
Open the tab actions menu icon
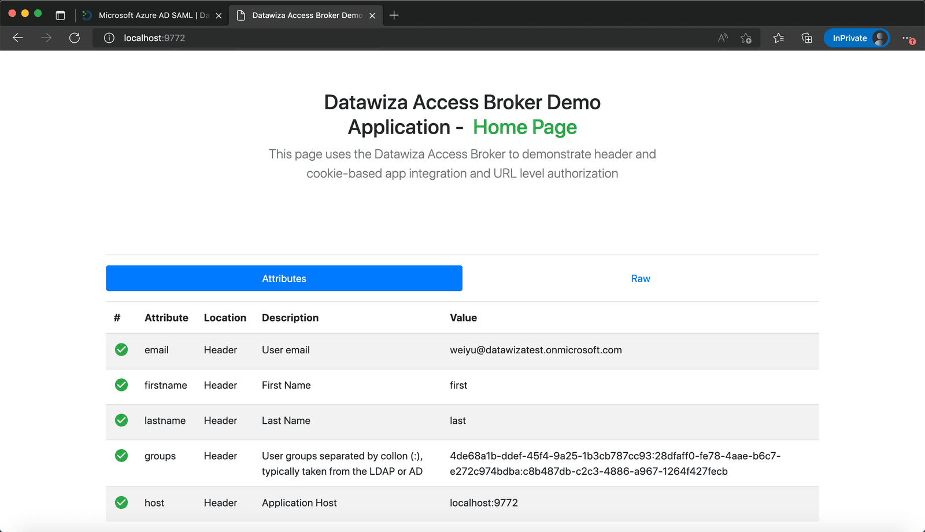click(60, 16)
